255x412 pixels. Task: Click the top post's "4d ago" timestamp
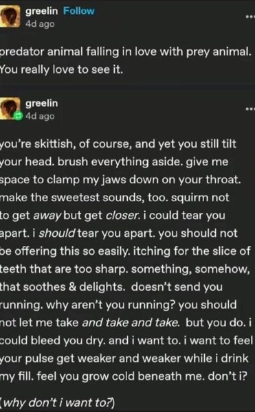[x=40, y=24]
